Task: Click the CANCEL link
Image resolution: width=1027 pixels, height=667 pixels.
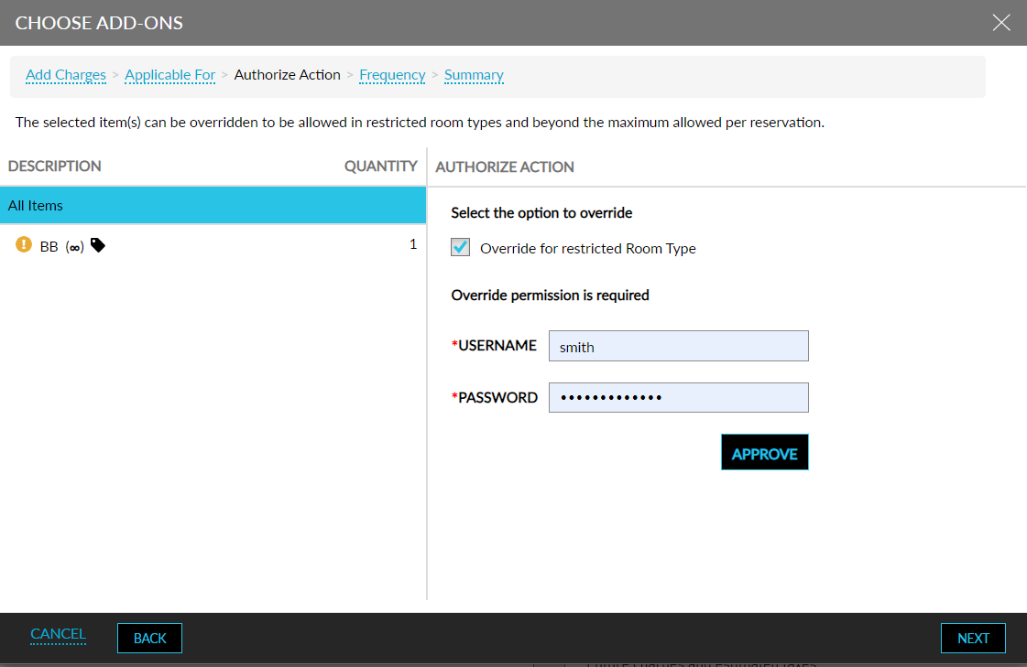Action: pyautogui.click(x=58, y=633)
